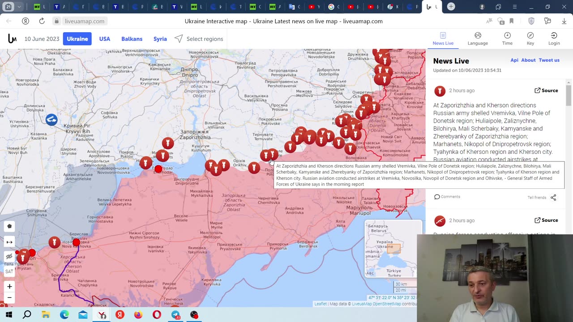Image resolution: width=573 pixels, height=322 pixels.
Task: Click the browser back arrow
Action: point(9,21)
